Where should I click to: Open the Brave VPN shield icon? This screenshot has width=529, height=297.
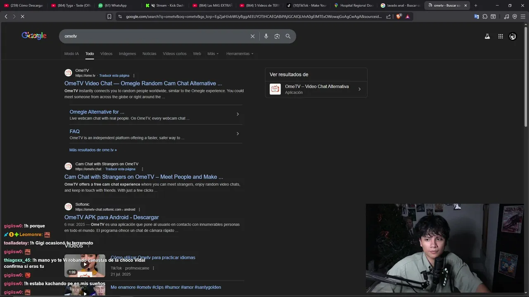click(x=515, y=16)
